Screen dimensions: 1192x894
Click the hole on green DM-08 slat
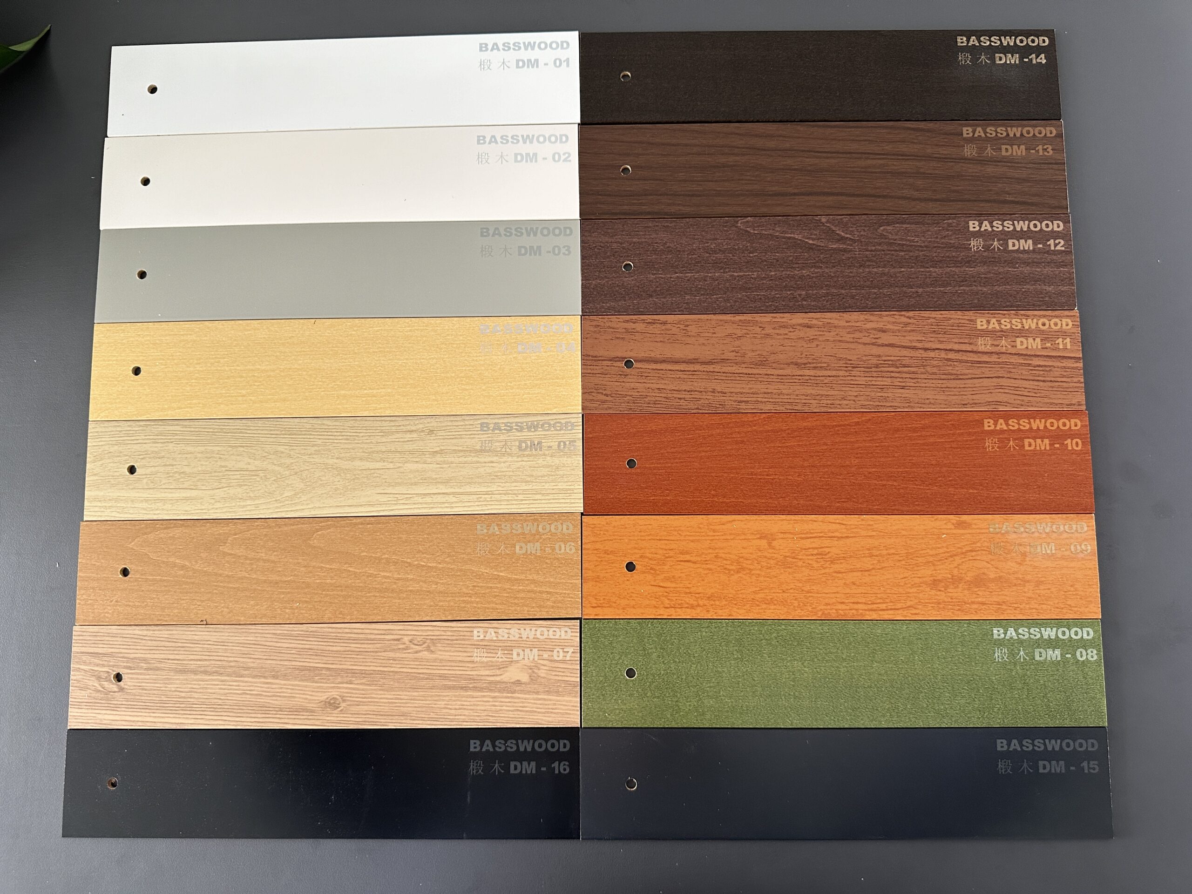630,672
